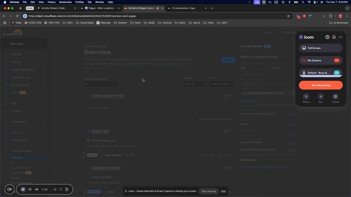Toggle Loom camera Off switch
351x197 pixels.
click(x=337, y=60)
